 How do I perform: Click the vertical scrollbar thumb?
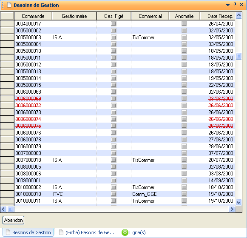238,56
